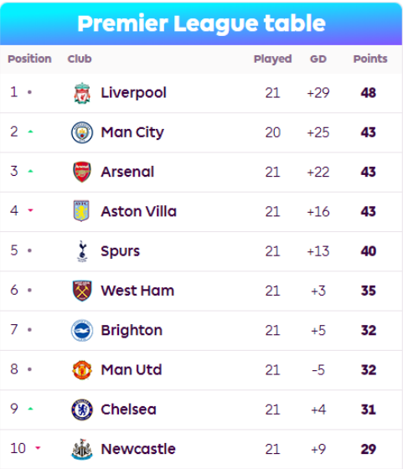Sort table by Points column header
The image size is (403, 469).
tap(370, 59)
